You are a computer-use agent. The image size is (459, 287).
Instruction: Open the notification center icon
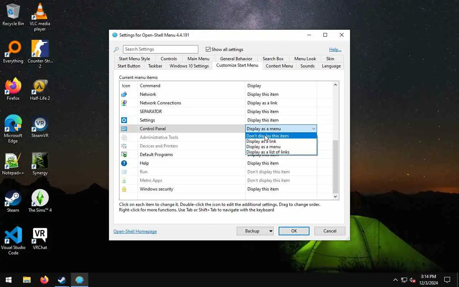coord(447,280)
